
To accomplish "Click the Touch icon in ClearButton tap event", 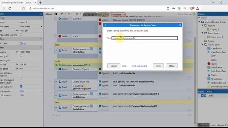I will (x=60, y=50).
